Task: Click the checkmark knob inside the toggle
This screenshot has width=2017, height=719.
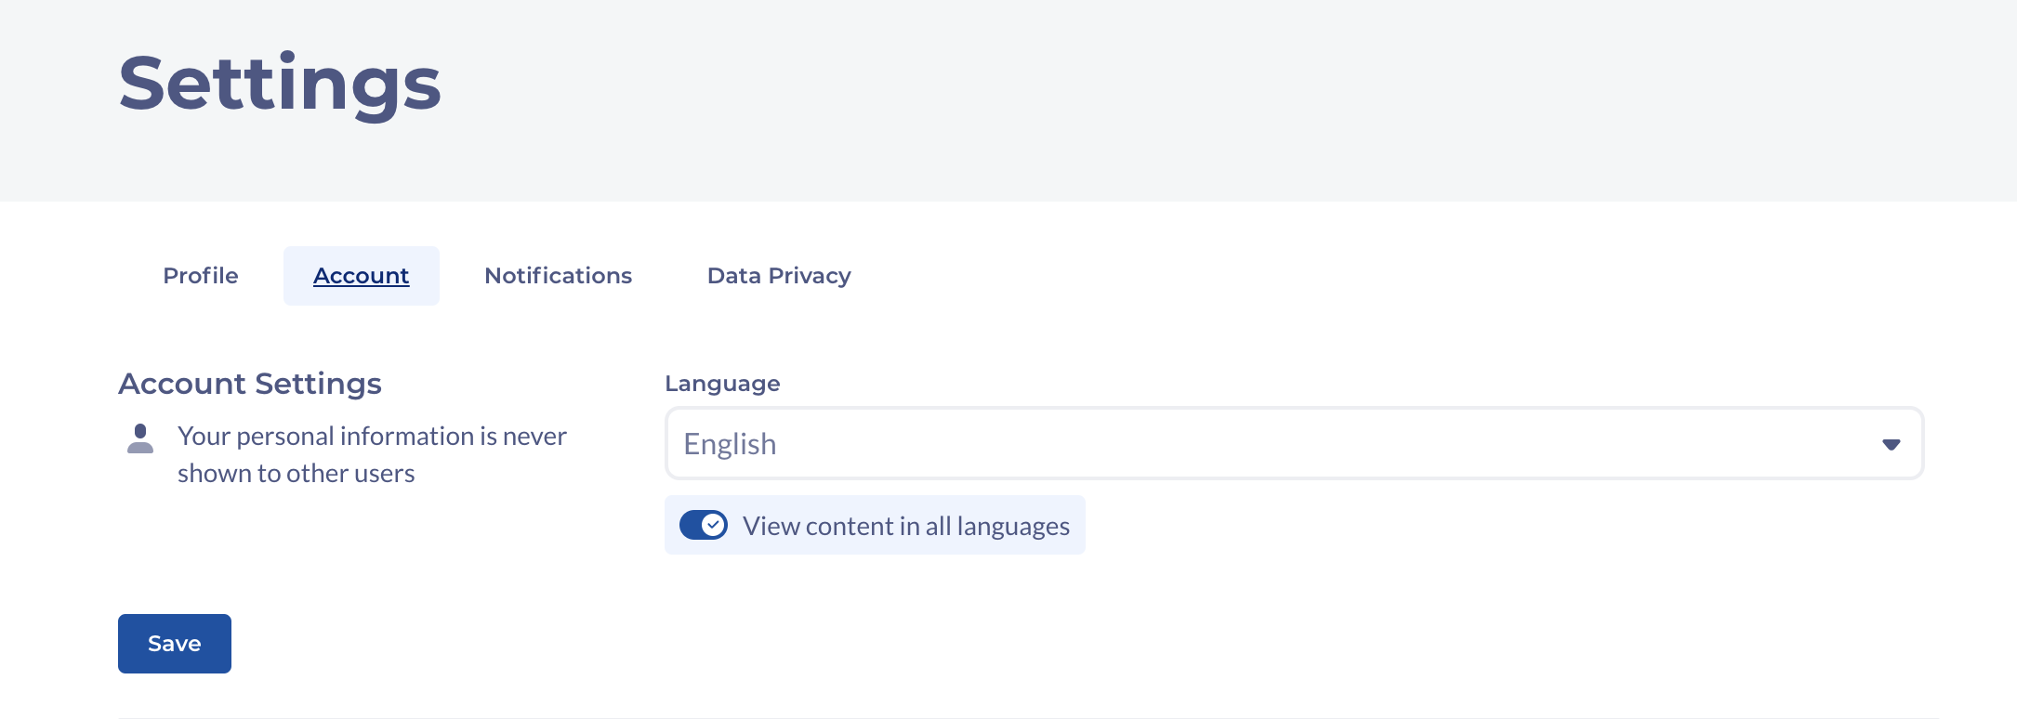Action: [713, 525]
